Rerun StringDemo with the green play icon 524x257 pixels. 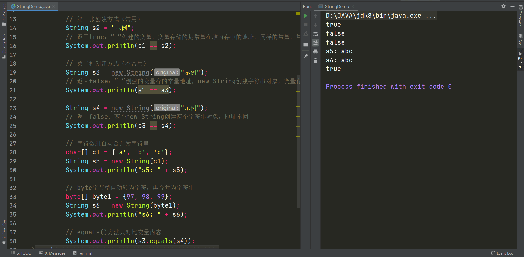tap(306, 16)
